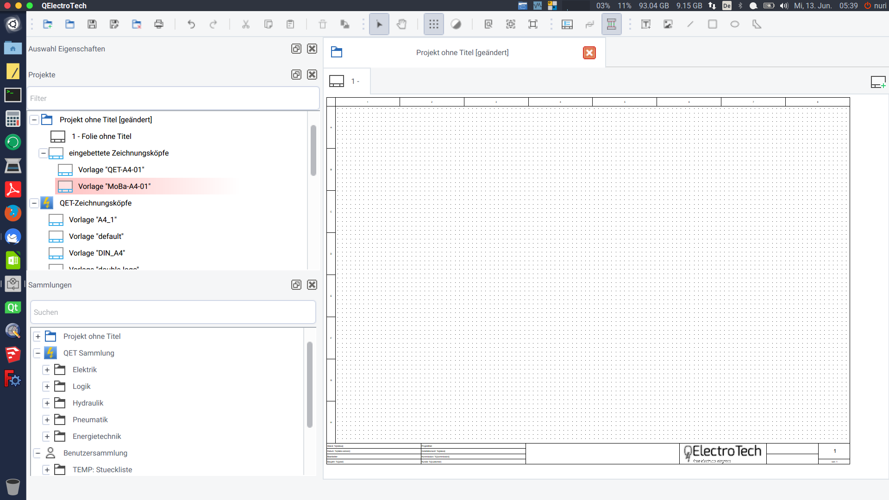This screenshot has height=500, width=889.
Task: Select the Projekt ohne Titel project tab
Action: point(462,53)
